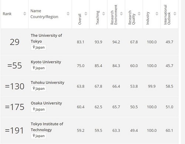Image resolution: width=185 pixels, height=144 pixels.
Task: Open Osaka University profile link
Action: [x=46, y=103]
